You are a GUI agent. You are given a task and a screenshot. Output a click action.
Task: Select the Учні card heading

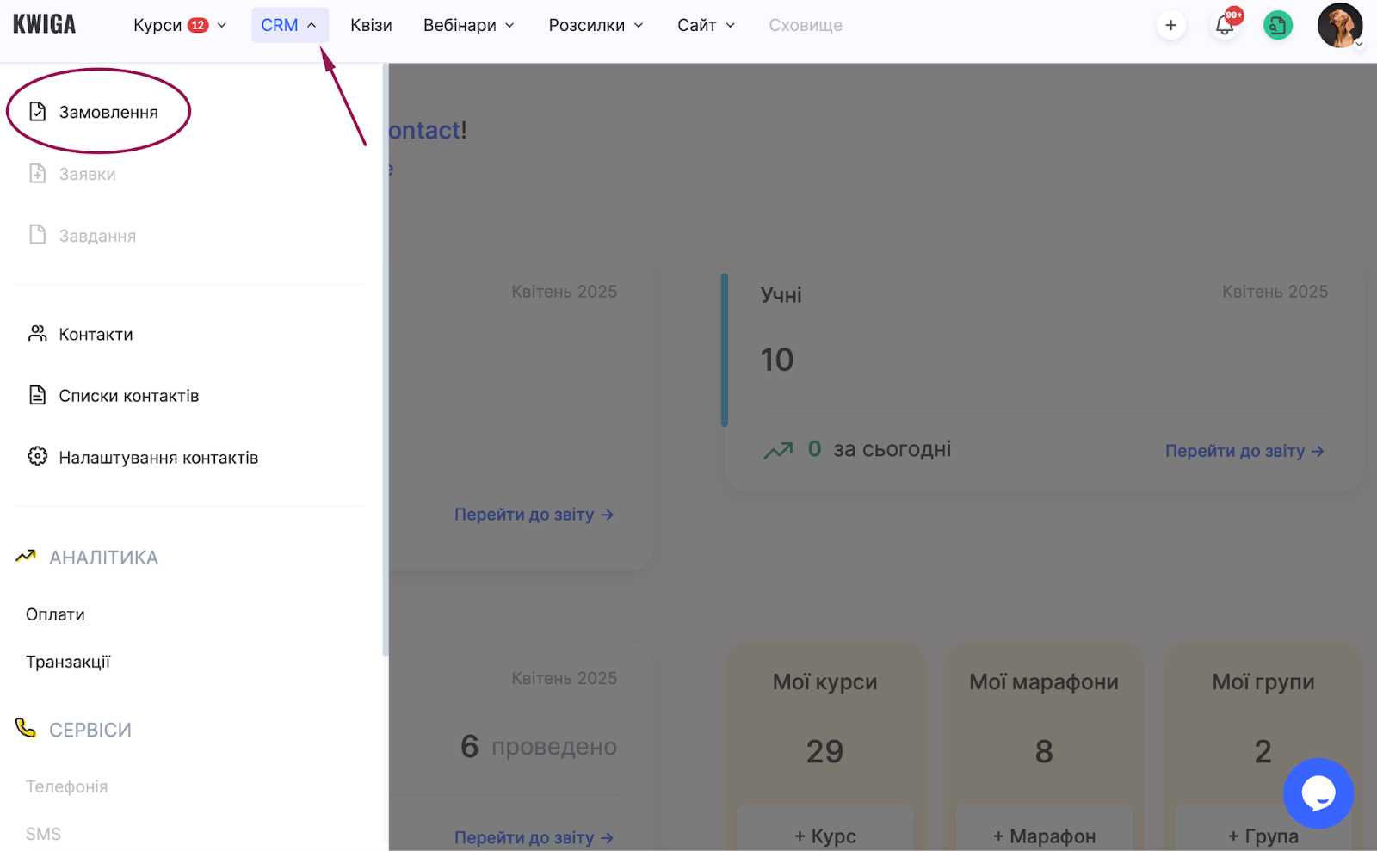[x=781, y=294]
